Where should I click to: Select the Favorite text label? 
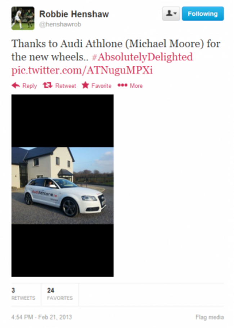coord(101,86)
